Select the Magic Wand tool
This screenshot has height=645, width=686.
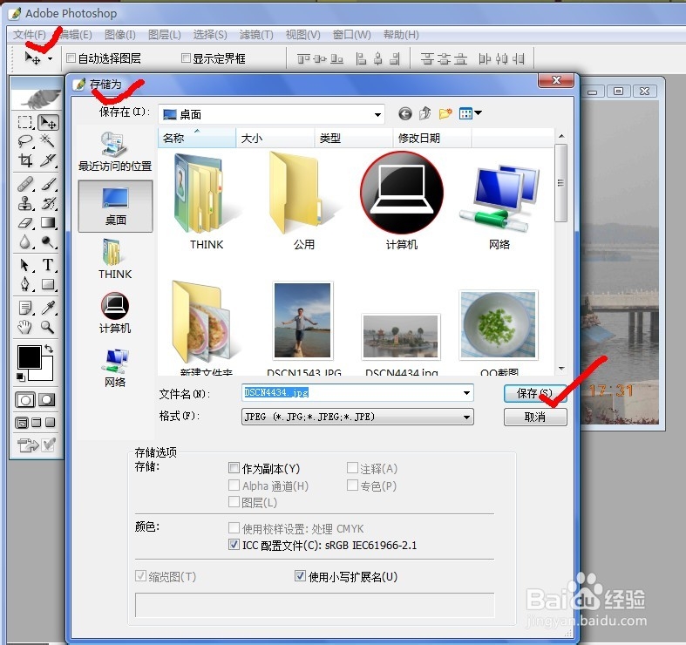[x=47, y=141]
